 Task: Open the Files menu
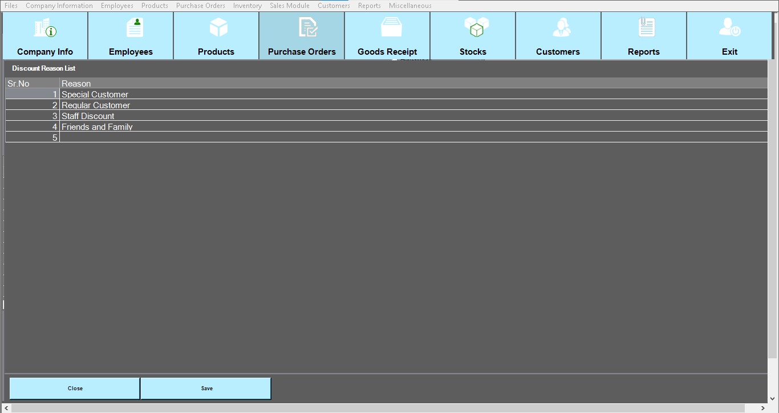(11, 6)
